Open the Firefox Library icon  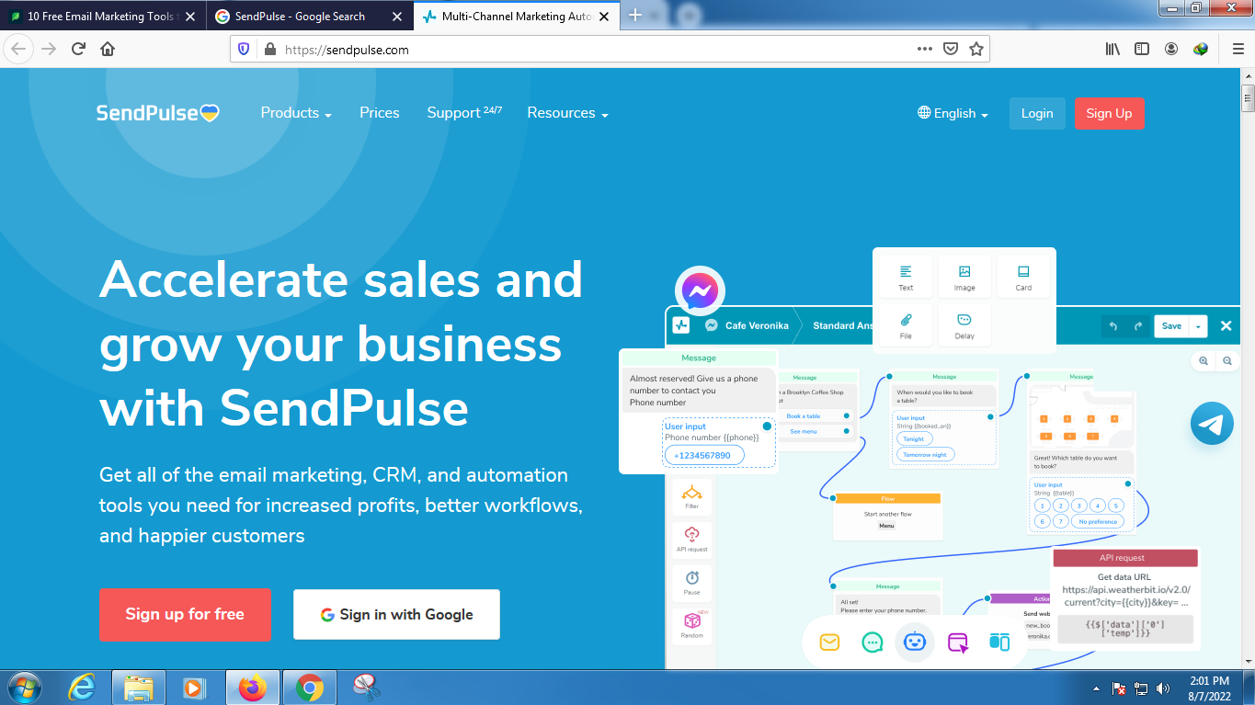[1112, 50]
